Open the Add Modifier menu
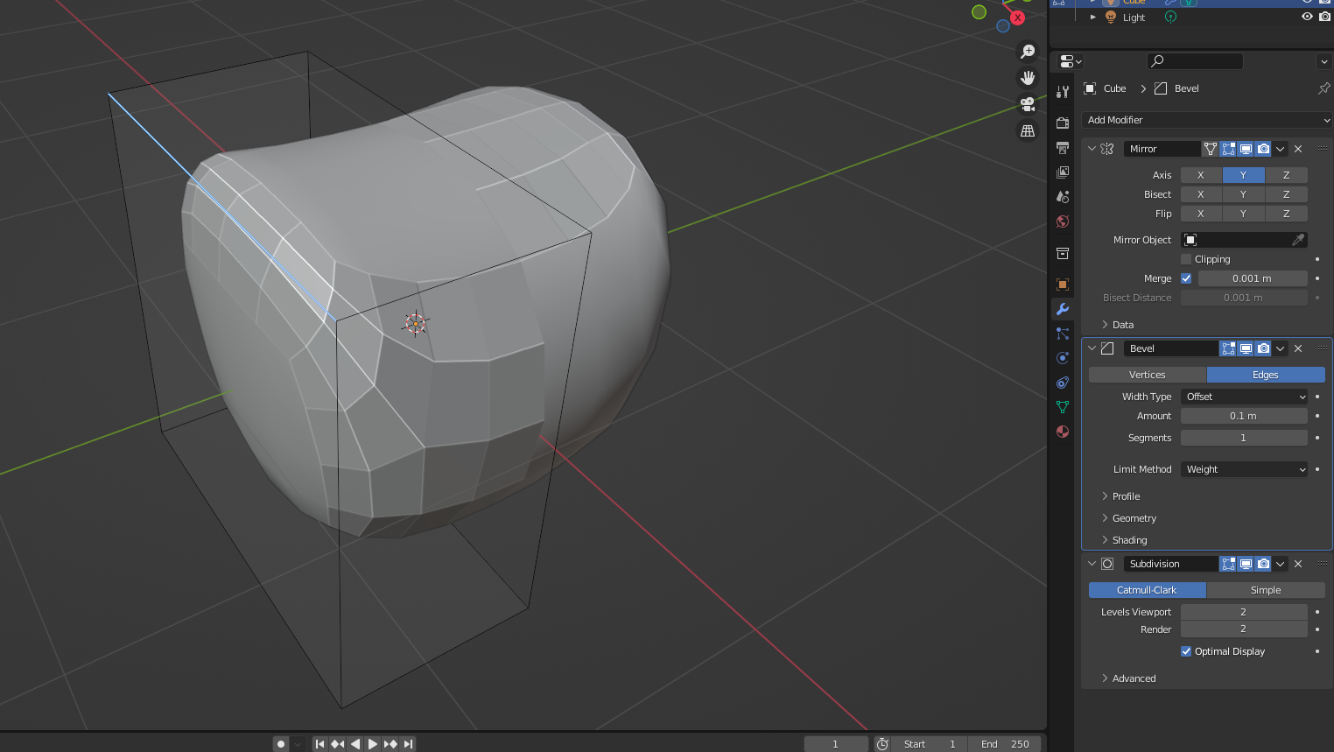This screenshot has height=752, width=1334. (x=1206, y=120)
